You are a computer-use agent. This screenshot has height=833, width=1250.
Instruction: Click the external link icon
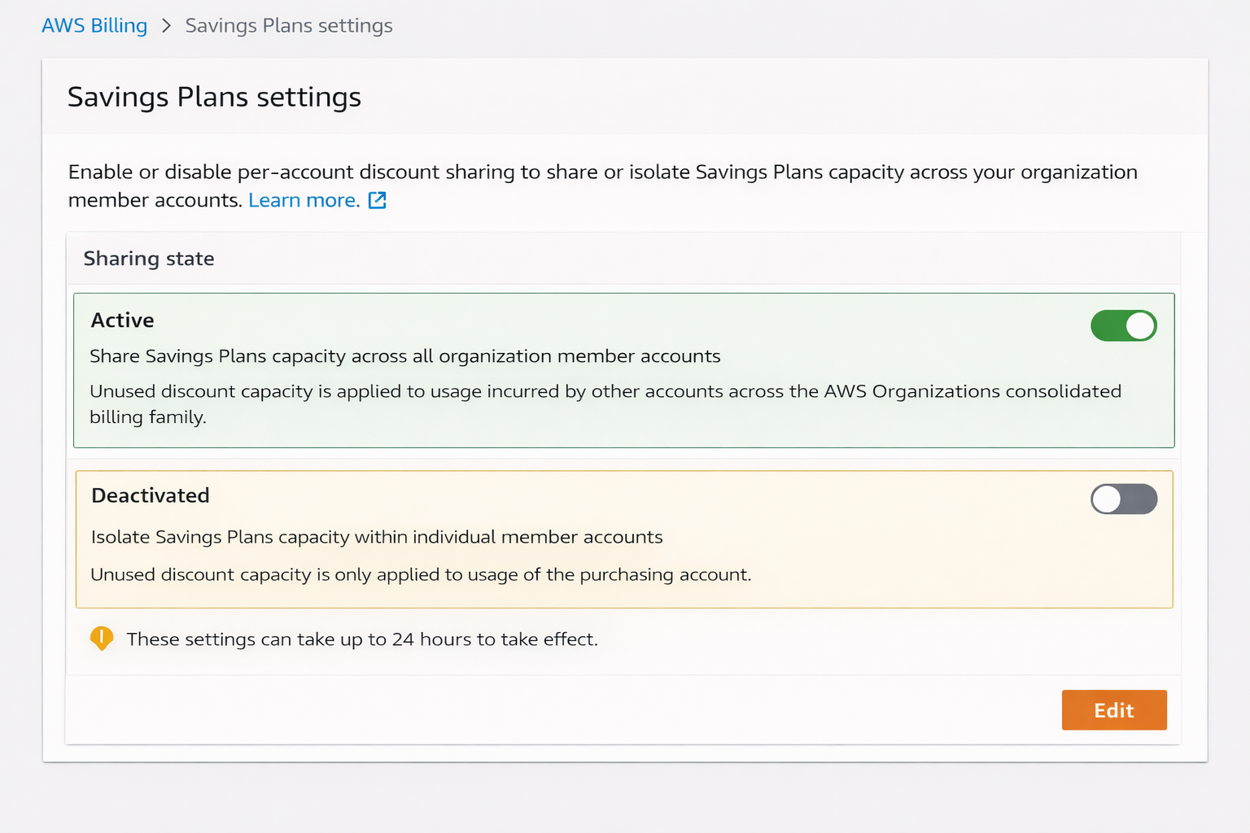point(378,201)
